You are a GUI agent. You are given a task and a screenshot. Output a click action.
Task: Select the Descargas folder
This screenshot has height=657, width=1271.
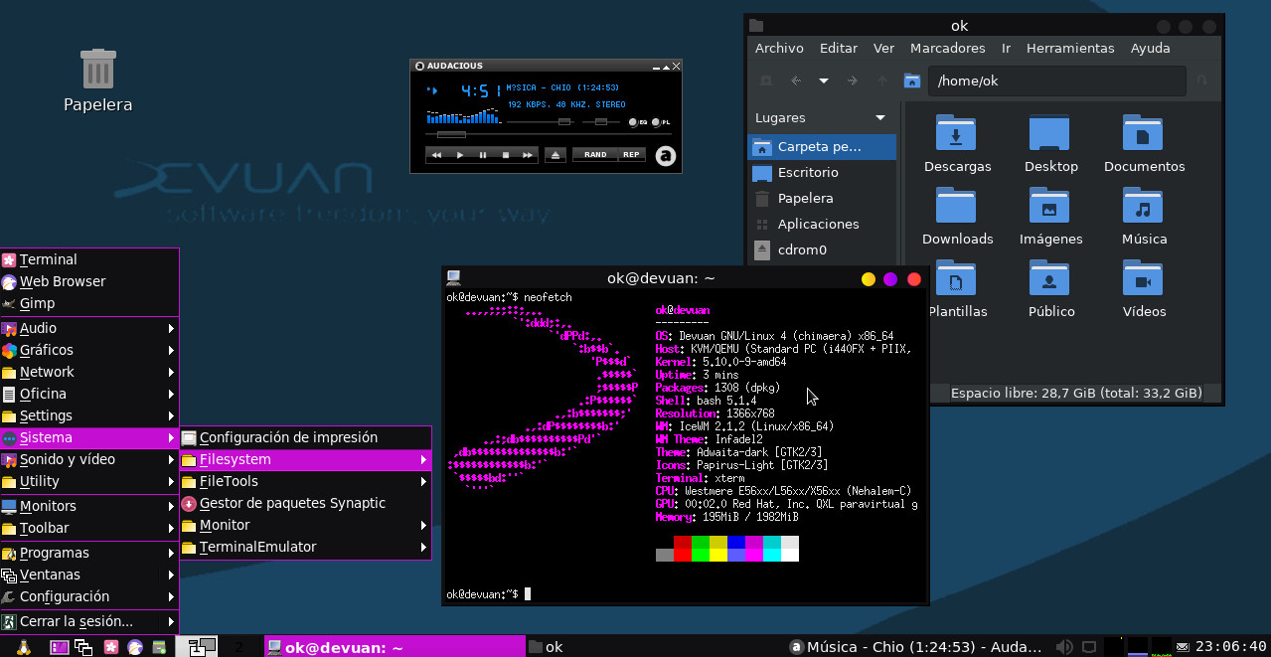[957, 143]
